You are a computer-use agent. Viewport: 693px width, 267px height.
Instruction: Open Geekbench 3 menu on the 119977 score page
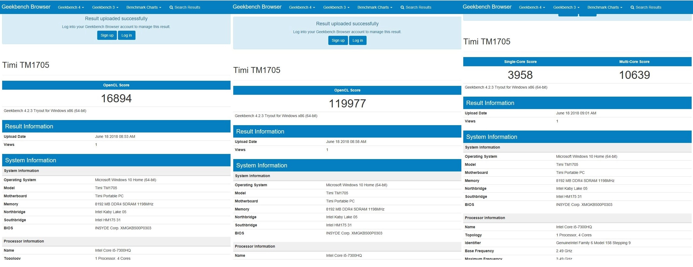point(336,7)
